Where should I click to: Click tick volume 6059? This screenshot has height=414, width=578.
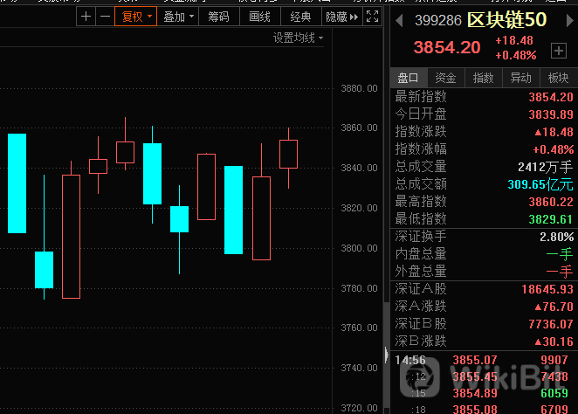tap(554, 393)
